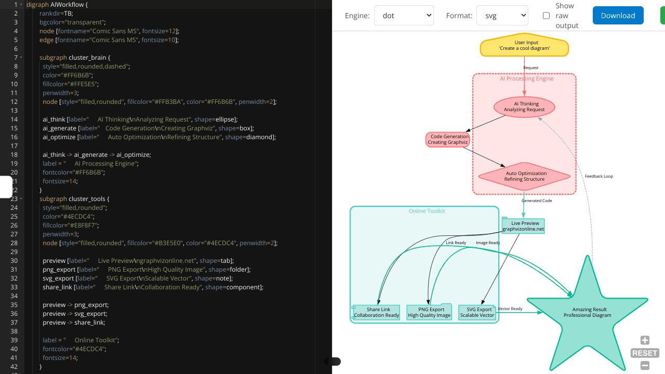The width and height of the screenshot is (665, 374).
Task: Select the AI Thinking ellipse node
Action: pos(524,107)
